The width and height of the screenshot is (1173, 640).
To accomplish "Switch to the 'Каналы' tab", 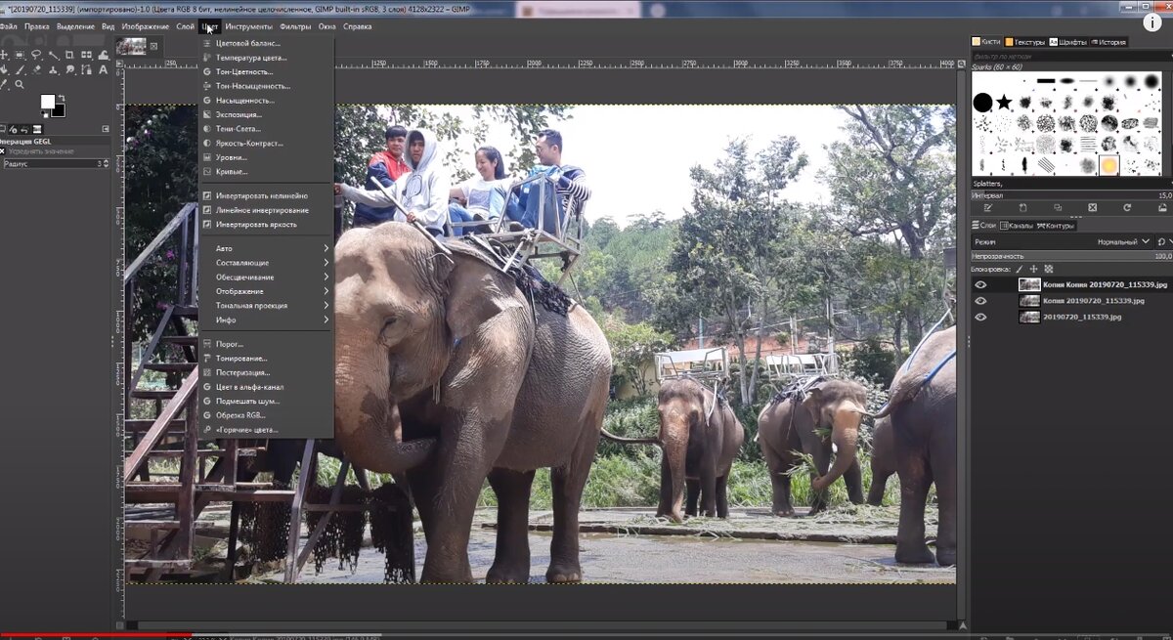I will [1017, 226].
